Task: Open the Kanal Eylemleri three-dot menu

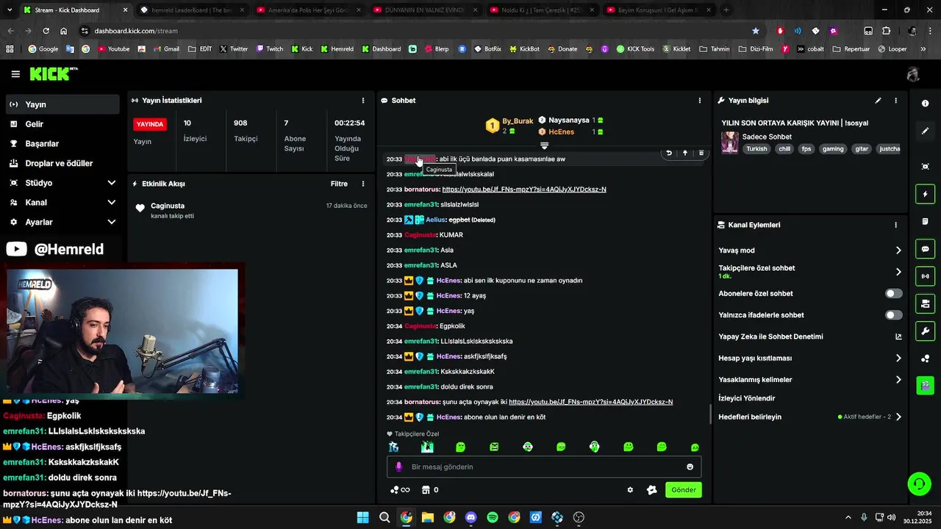Action: point(895,225)
